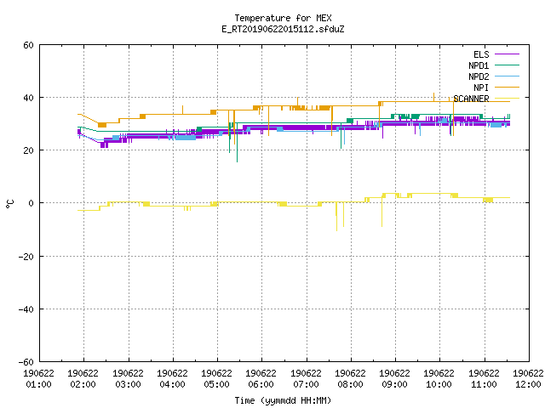Click the y-axis label 40

tap(28, 98)
